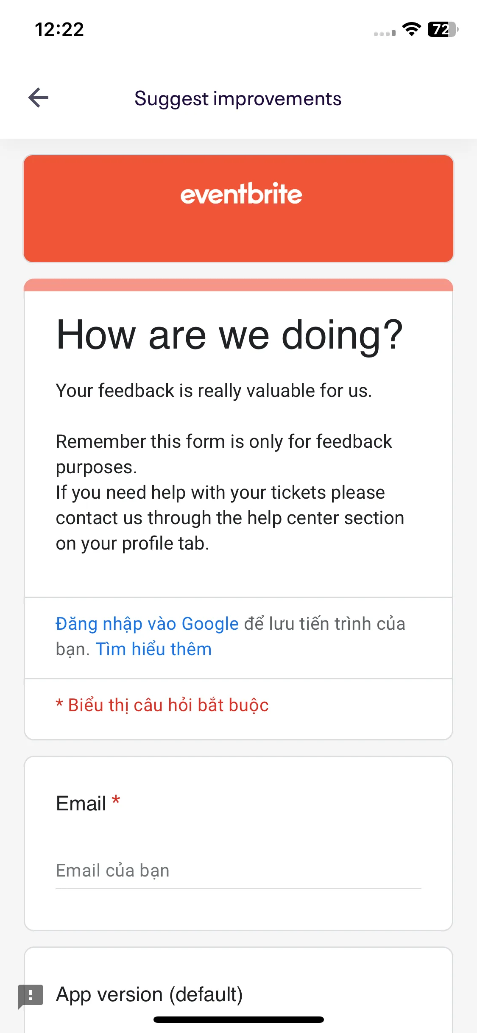
Task: Tap the How are we doing? heading
Action: pos(229,335)
